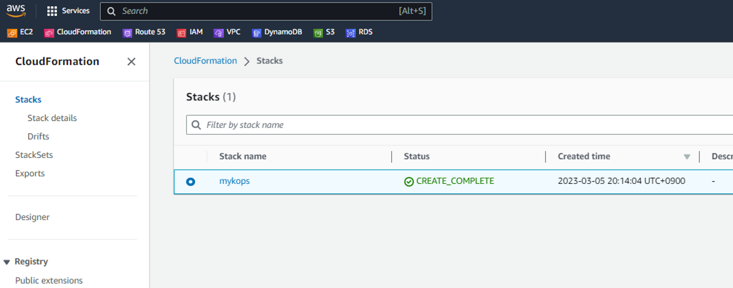Image resolution: width=733 pixels, height=288 pixels.
Task: Click the RDS shortcut icon
Action: (x=351, y=33)
